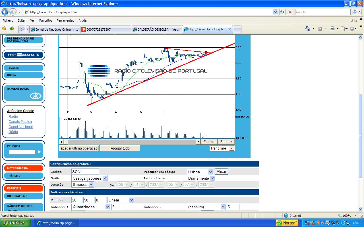Screen dimensions: 364x227
Task: Click the eye icon in Imagens do Dia
Action: 36,96
